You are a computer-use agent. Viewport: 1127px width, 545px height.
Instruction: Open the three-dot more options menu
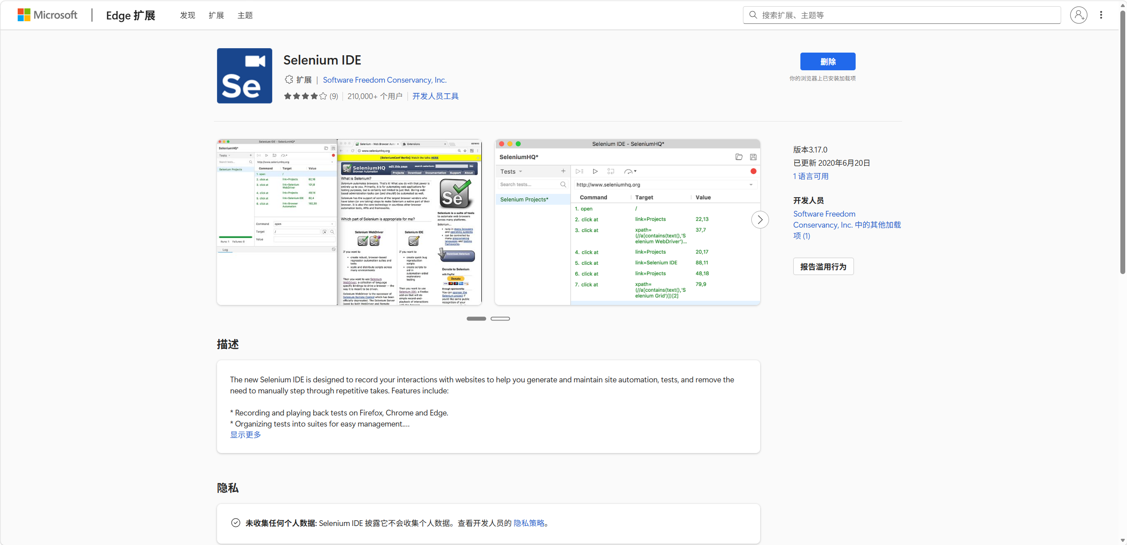1101,15
